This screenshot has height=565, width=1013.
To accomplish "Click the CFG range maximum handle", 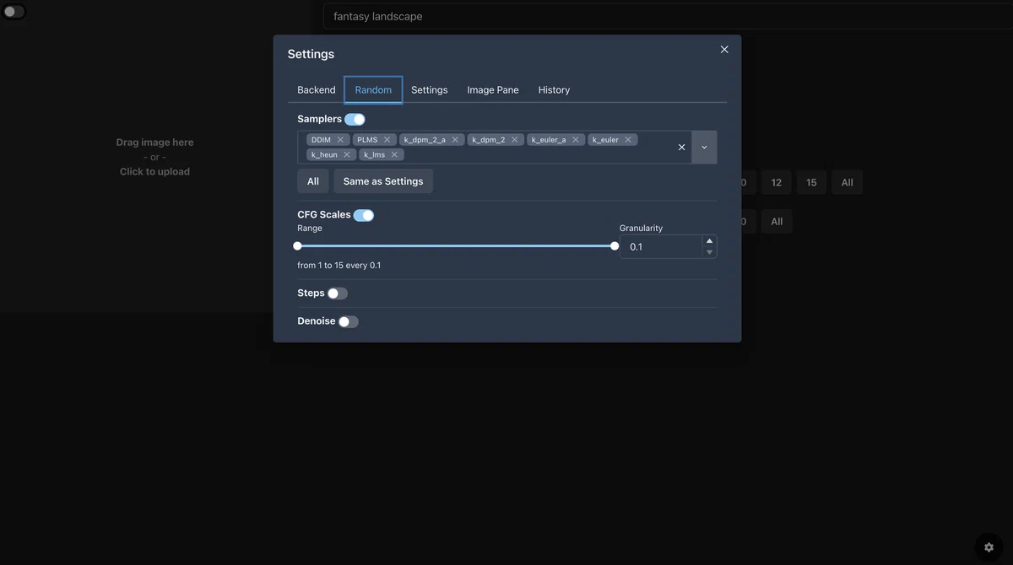I will [615, 246].
